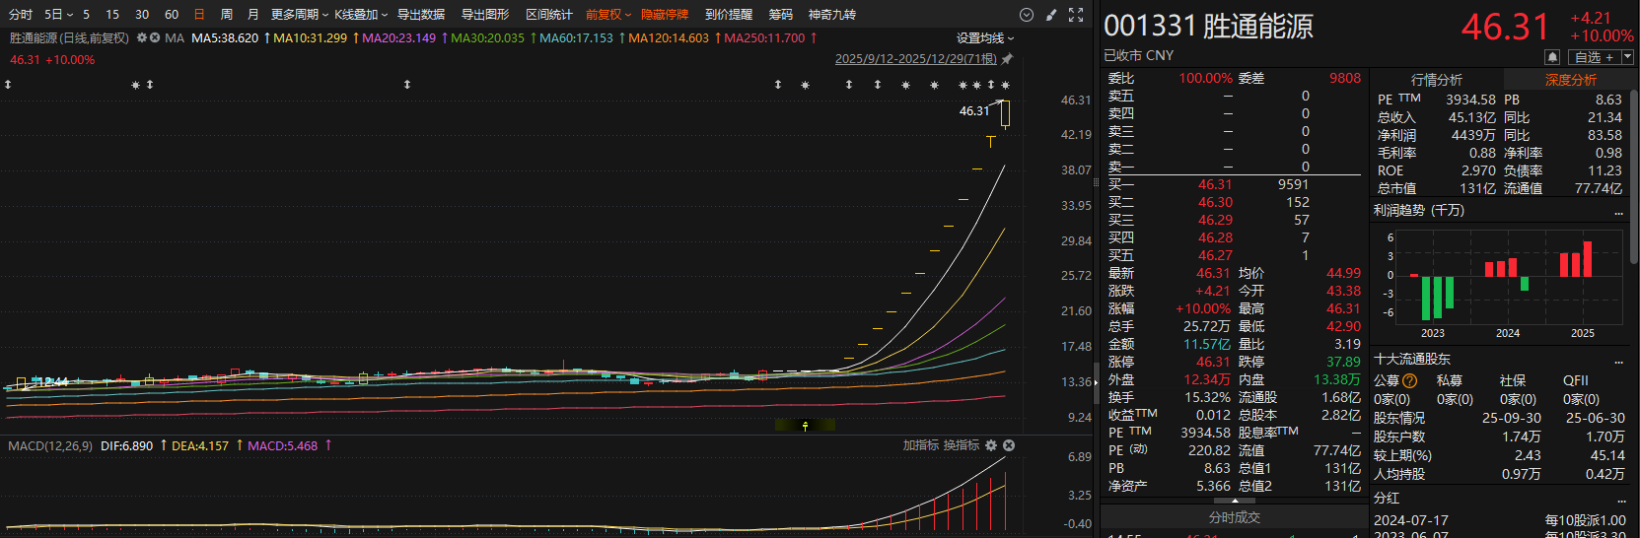This screenshot has height=538, width=1640.
Task: Expand the 更多周期 dropdown
Action: pos(299,15)
